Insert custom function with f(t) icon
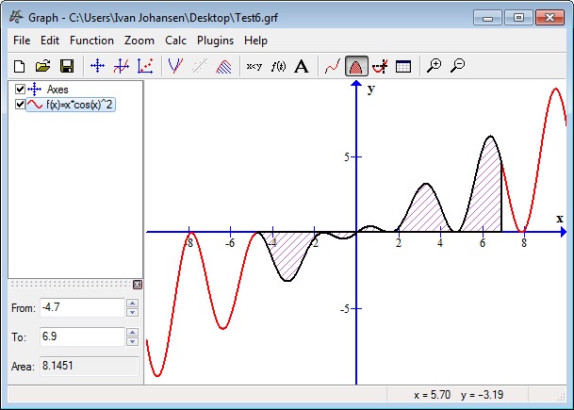 click(278, 66)
